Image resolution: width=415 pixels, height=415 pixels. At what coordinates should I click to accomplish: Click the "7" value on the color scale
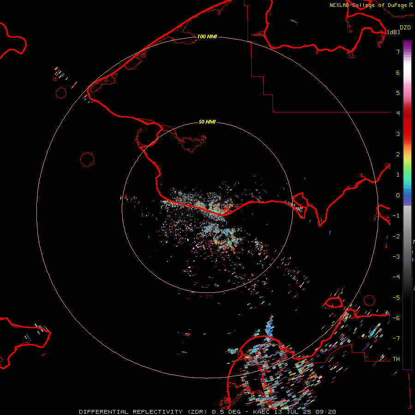[398, 52]
